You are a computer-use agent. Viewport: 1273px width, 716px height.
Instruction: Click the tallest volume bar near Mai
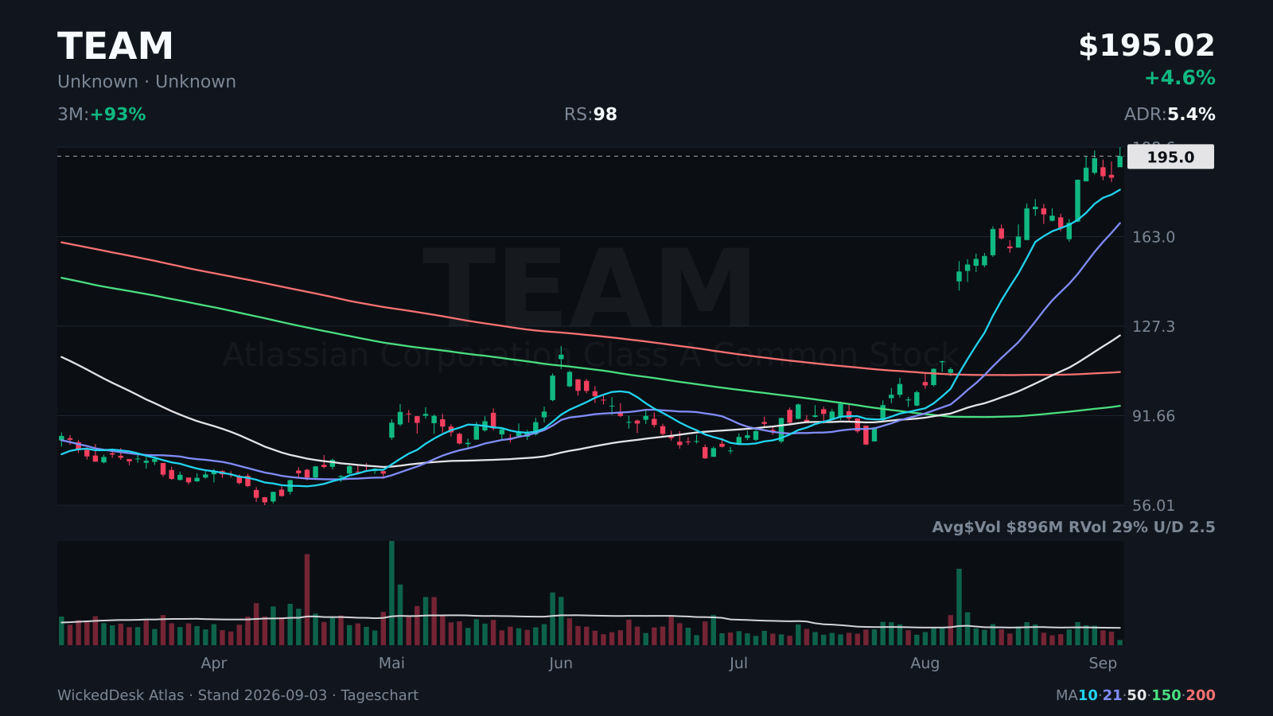click(391, 593)
